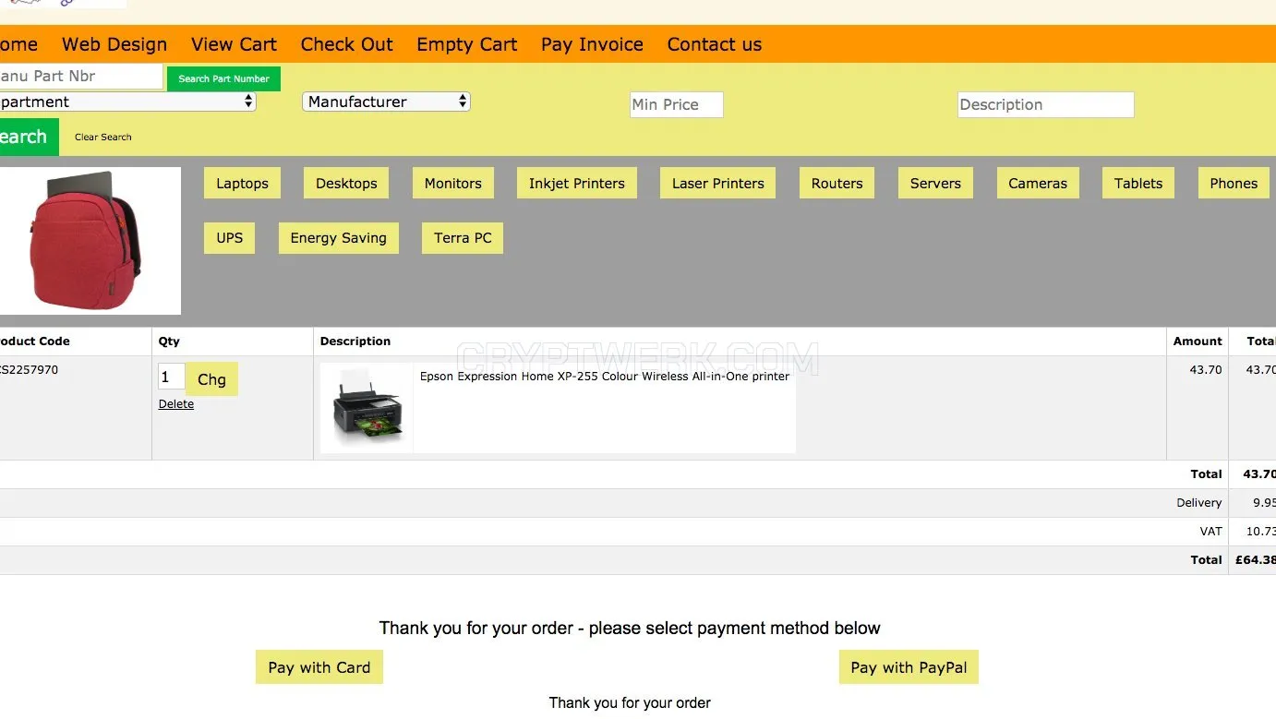Go to View Cart
The image size is (1276, 719).
click(x=234, y=44)
